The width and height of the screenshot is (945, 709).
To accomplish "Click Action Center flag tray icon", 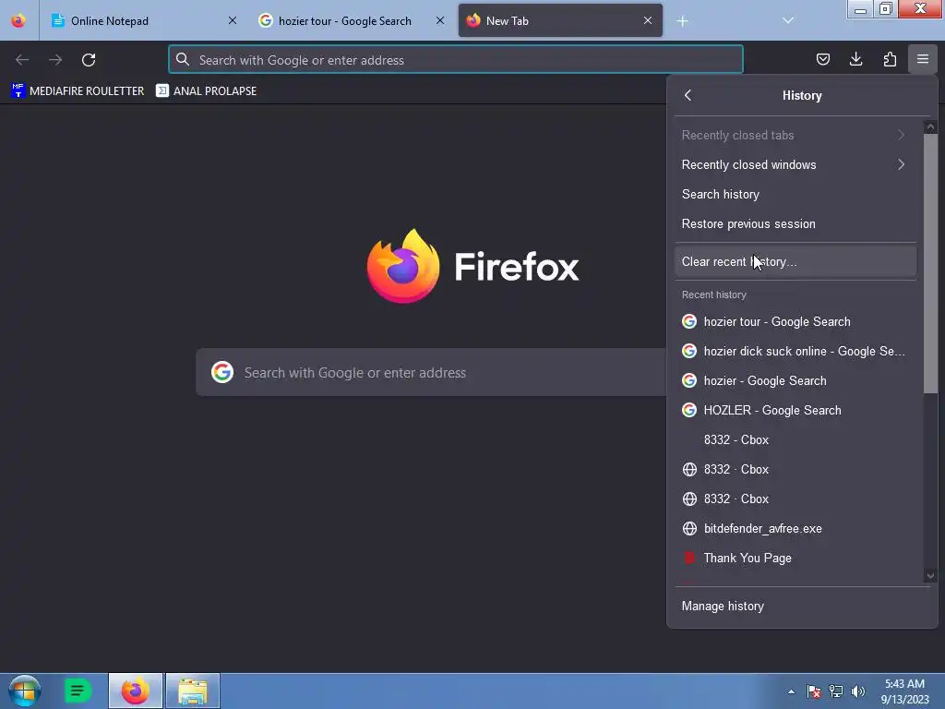I will tap(814, 691).
